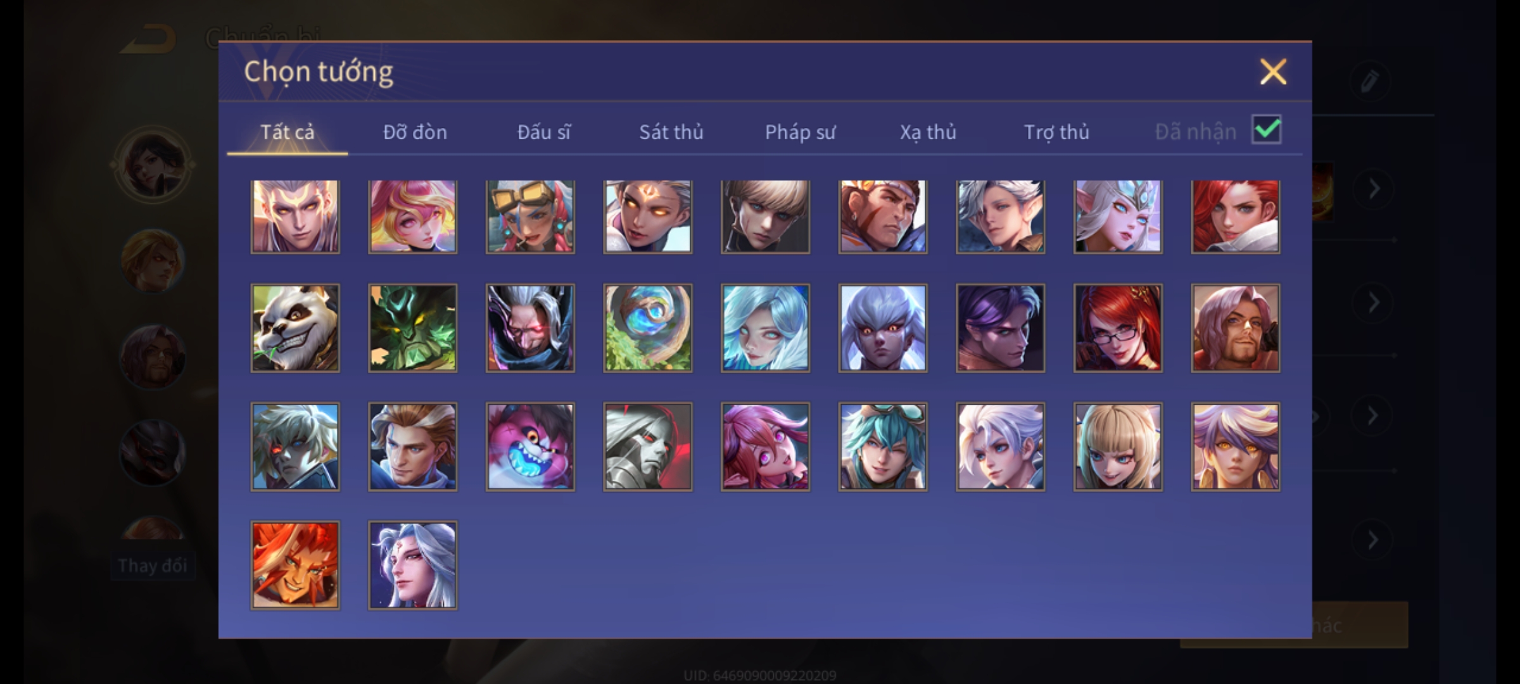Viewport: 1520px width, 684px height.
Task: Untick the Đã nhận checkbox
Action: tap(1267, 130)
